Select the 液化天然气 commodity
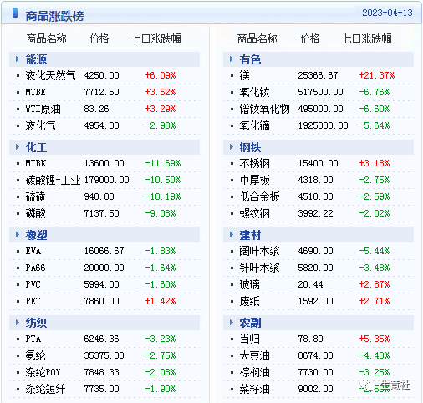 click(50, 75)
